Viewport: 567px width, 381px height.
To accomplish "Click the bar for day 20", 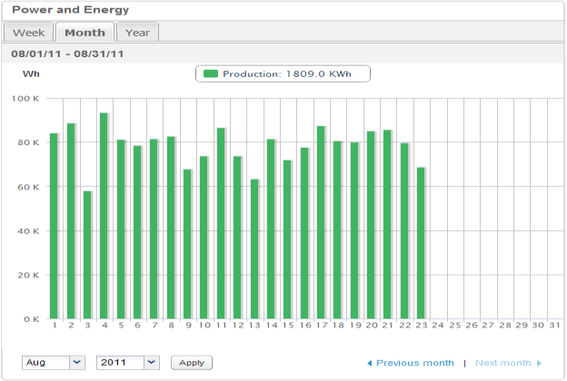I will pyautogui.click(x=371, y=225).
